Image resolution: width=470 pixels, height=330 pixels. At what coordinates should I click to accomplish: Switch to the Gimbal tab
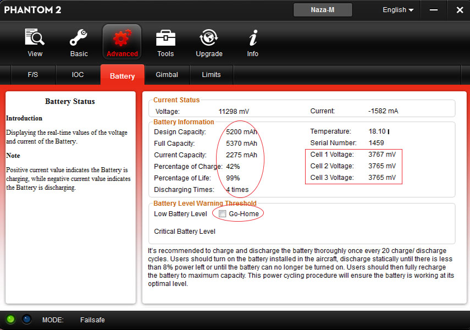point(167,75)
